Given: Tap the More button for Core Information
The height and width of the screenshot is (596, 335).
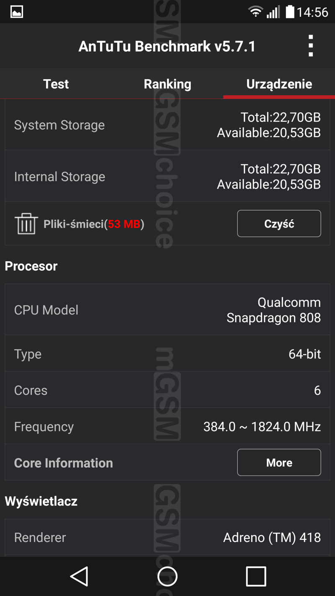Looking at the screenshot, I should pyautogui.click(x=279, y=462).
